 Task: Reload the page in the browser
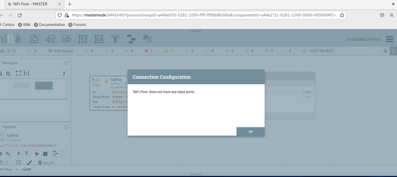(x=19, y=15)
